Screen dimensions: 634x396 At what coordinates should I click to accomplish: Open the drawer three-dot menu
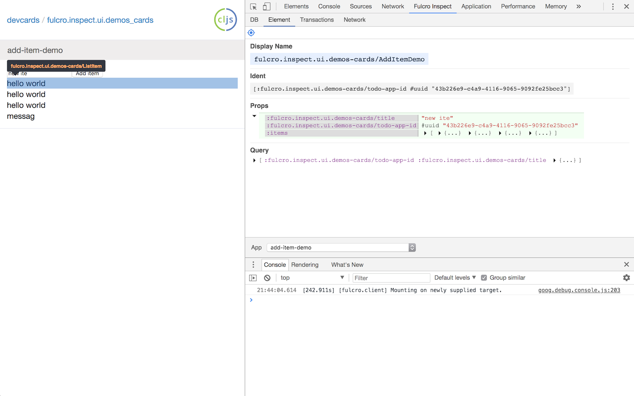(253, 264)
